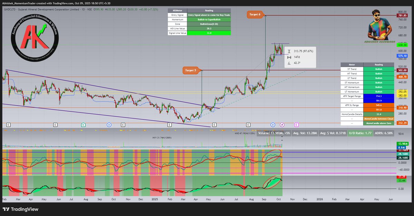Image resolution: width=414 pixels, height=216 pixels.
Task: Click the earnings E marker at February 2024
Action: click(8, 125)
